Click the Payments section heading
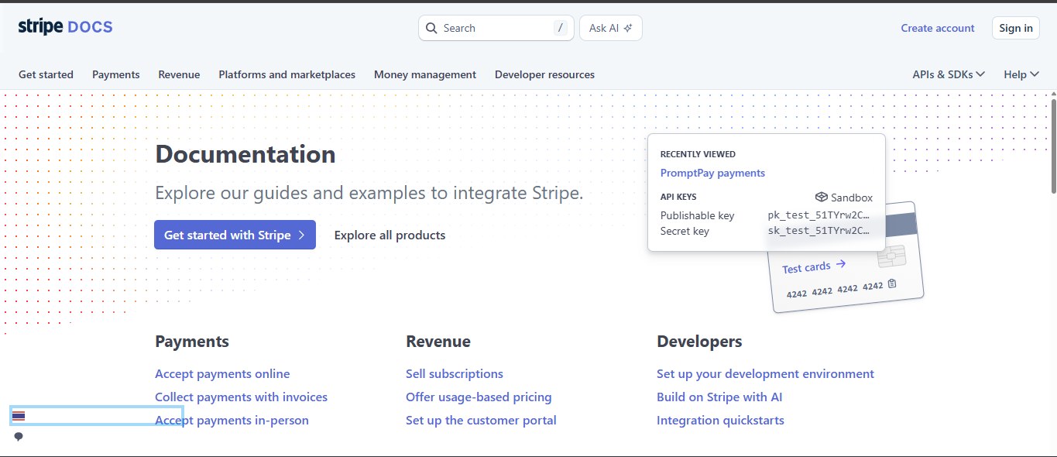The height and width of the screenshot is (457, 1057). pyautogui.click(x=192, y=341)
